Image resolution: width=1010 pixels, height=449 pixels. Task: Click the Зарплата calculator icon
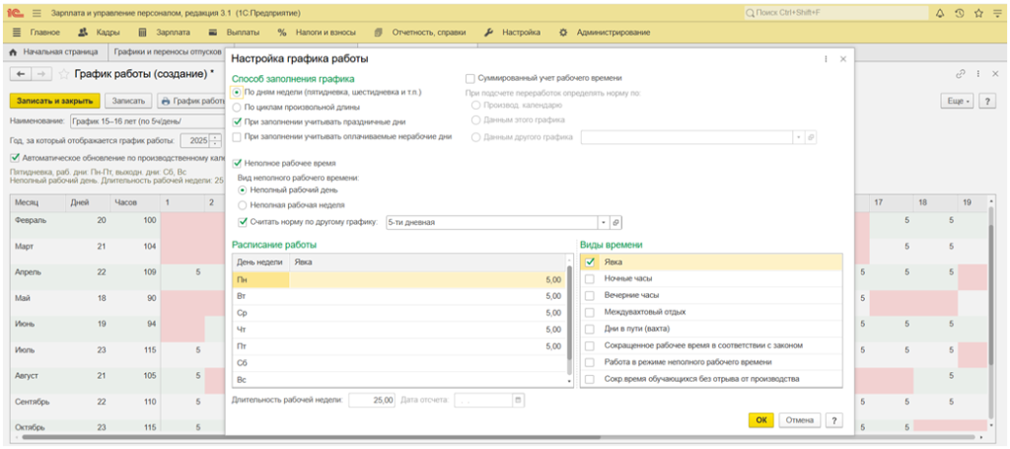[x=143, y=33]
